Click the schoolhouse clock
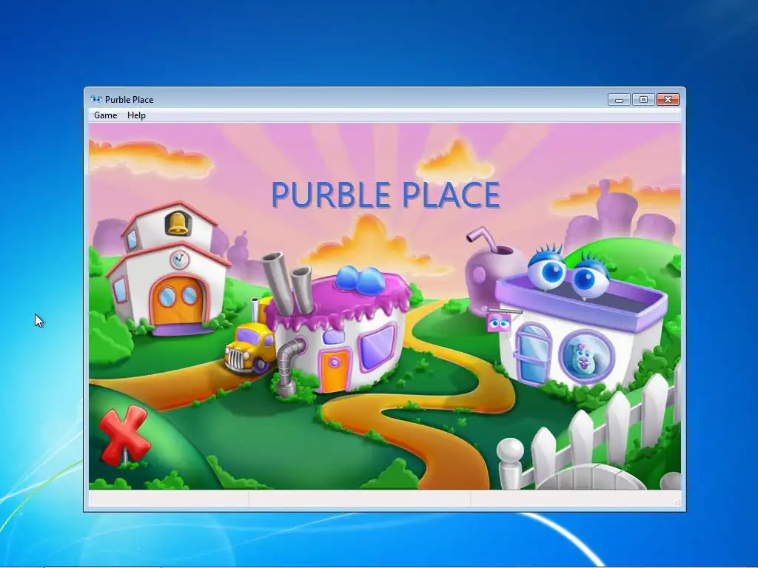The width and height of the screenshot is (758, 568). click(x=179, y=260)
